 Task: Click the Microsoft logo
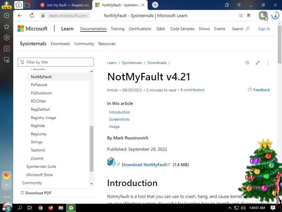coord(32,28)
